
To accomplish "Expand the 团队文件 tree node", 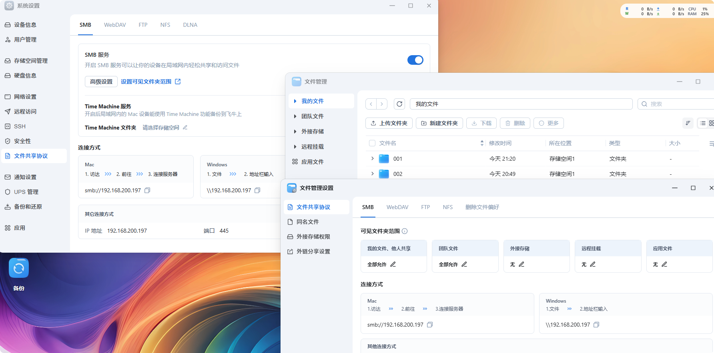I will (295, 116).
